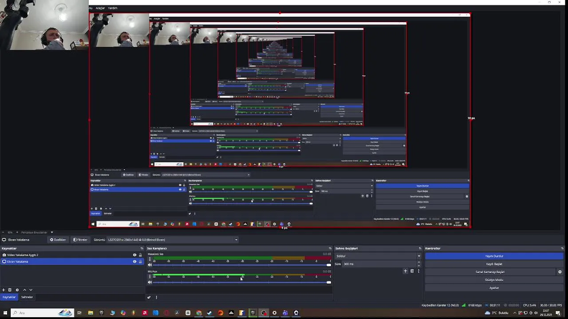The image size is (568, 319).
Task: Remove selected source with trash icon
Action: pyautogui.click(x=10, y=290)
